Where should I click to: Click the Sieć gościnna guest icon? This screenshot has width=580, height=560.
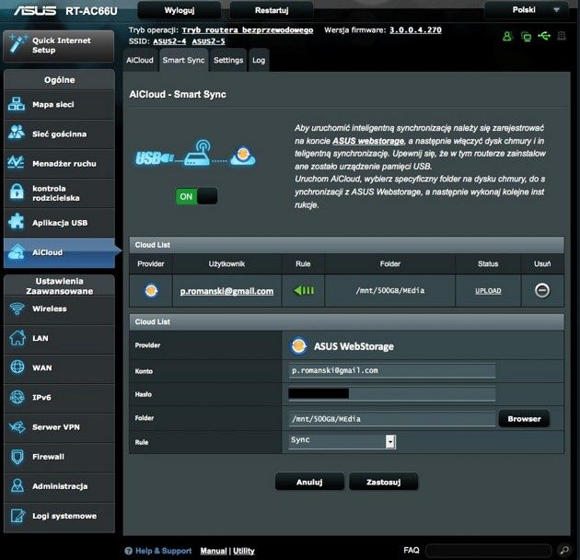coord(17,133)
